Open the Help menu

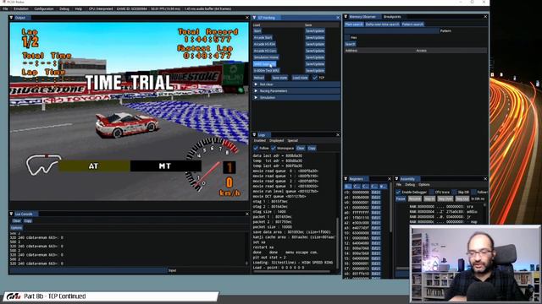[79, 8]
